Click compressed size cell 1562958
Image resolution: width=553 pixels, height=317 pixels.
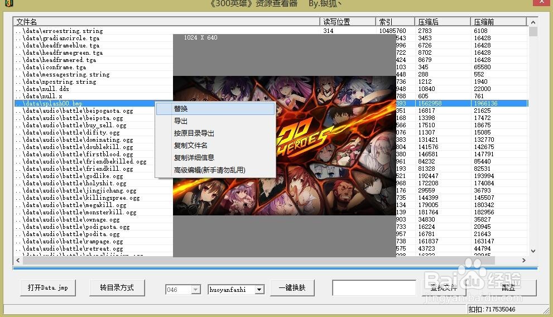pyautogui.click(x=430, y=103)
